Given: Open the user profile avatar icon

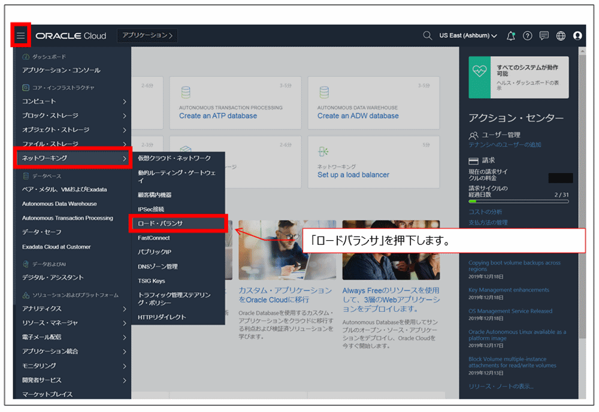Looking at the screenshot, I should coord(577,36).
